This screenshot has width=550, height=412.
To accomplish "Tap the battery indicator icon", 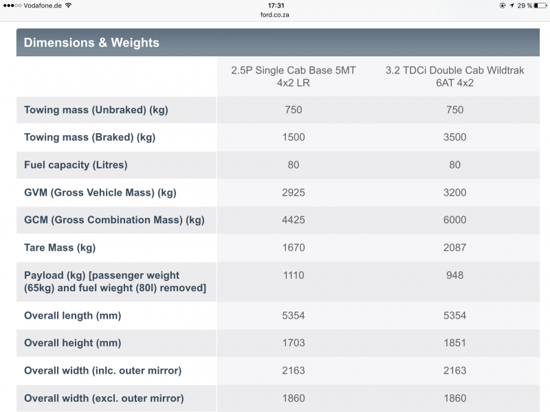I will tap(540, 5).
